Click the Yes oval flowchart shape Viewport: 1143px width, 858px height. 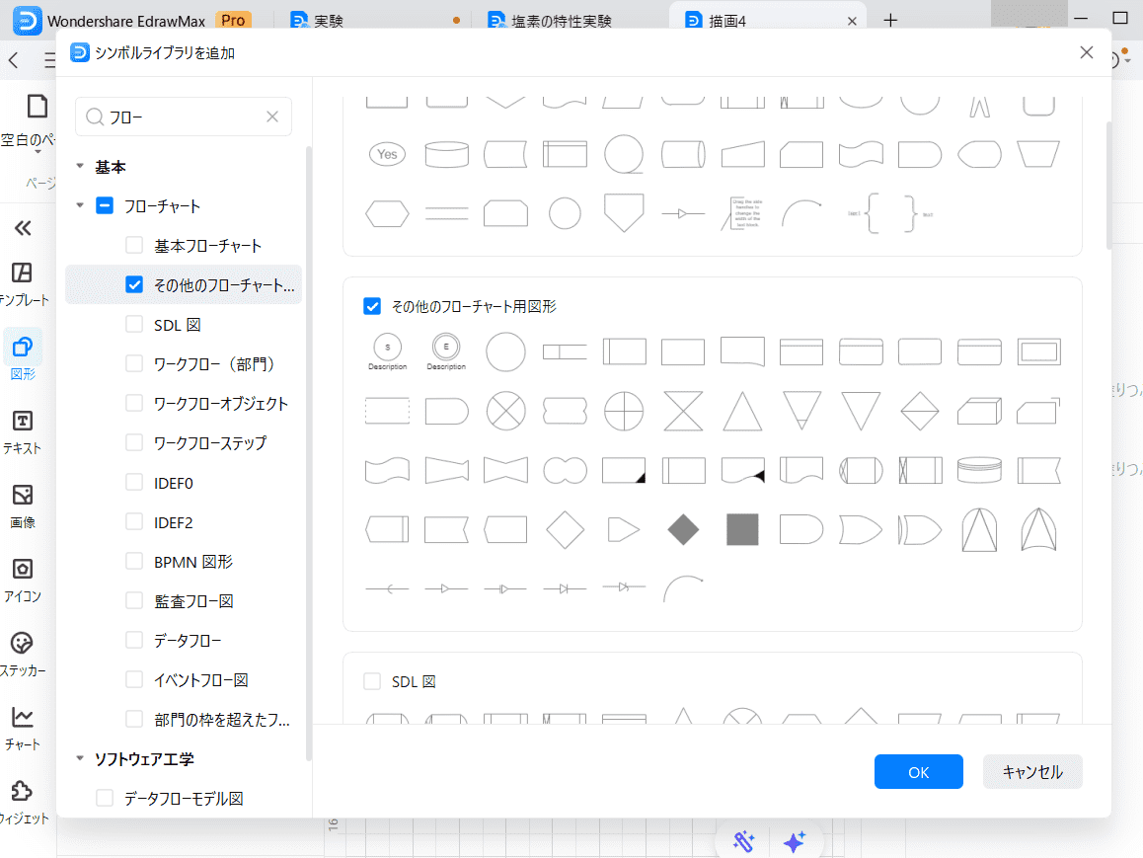click(x=387, y=154)
